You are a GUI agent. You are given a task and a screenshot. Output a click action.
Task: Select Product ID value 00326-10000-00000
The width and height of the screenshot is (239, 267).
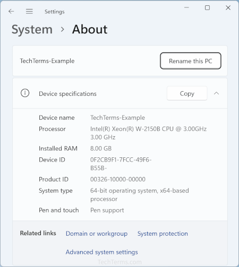pos(118,180)
